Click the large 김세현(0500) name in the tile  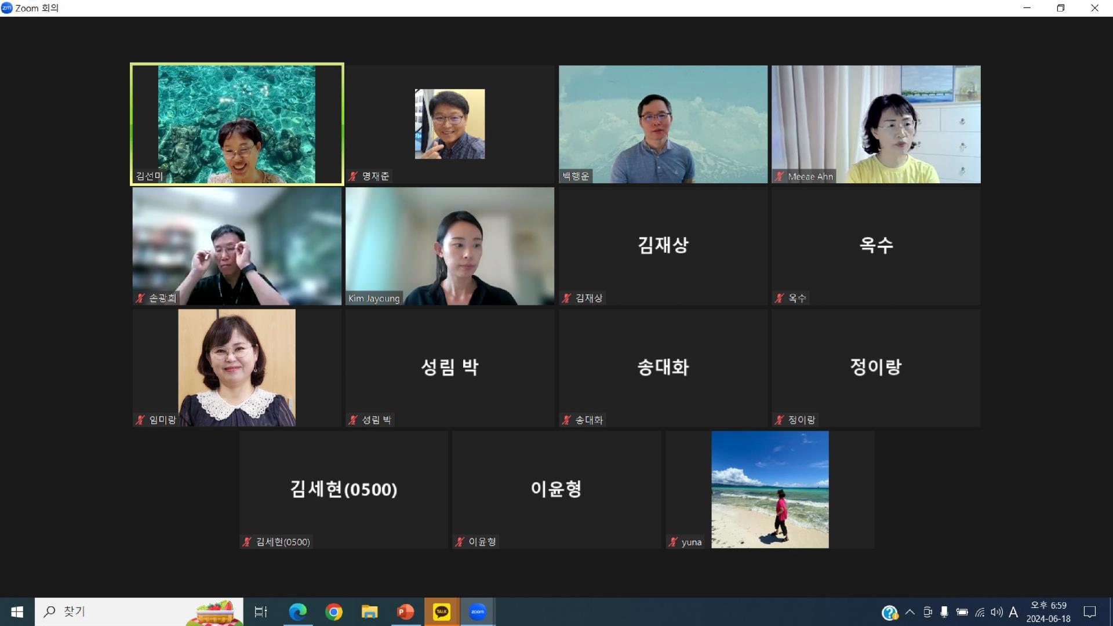point(344,489)
